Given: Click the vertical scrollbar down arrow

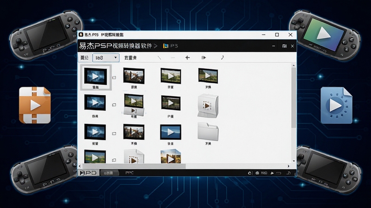Looking at the screenshot, I should point(294,161).
